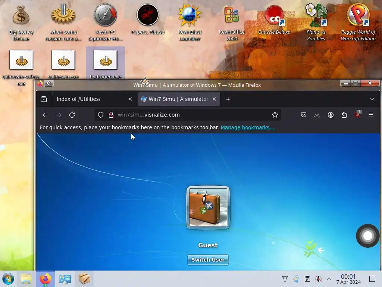Open system settings taskbar icon
This screenshot has width=382, height=287.
pos(65,279)
